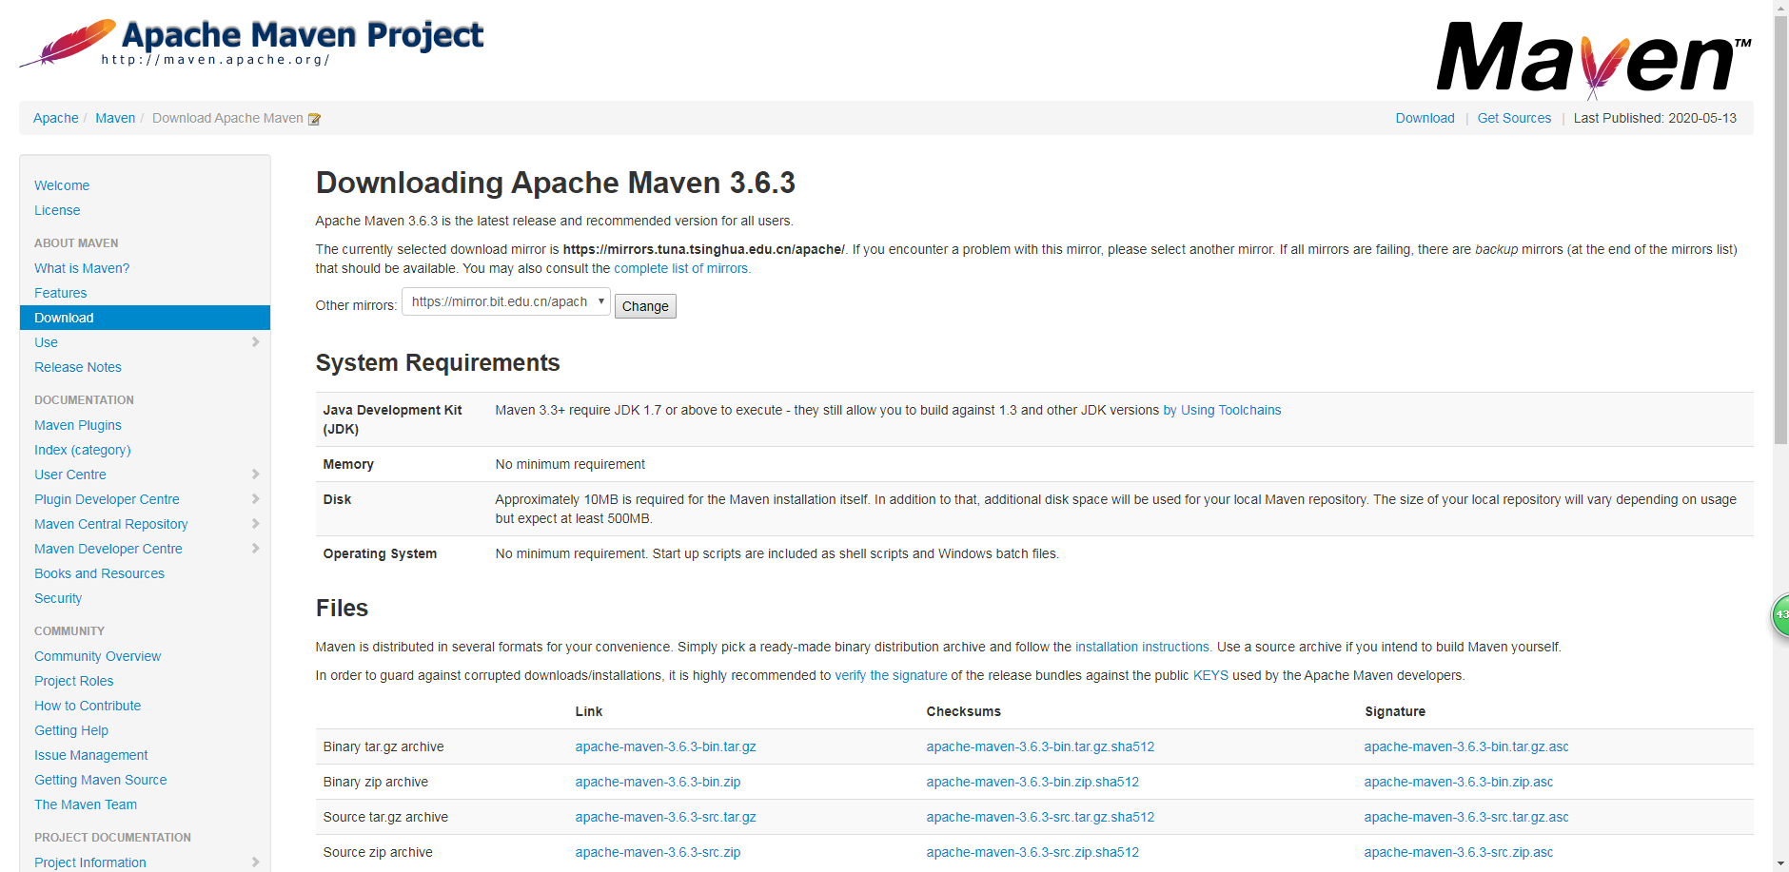This screenshot has height=872, width=1789.
Task: Click the Operating System row label
Action: [380, 553]
